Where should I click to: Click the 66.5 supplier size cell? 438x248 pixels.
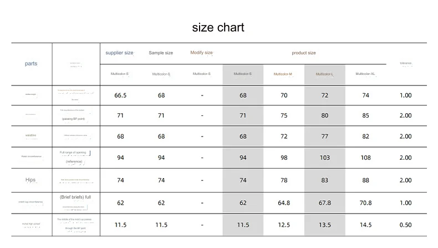(x=120, y=95)
